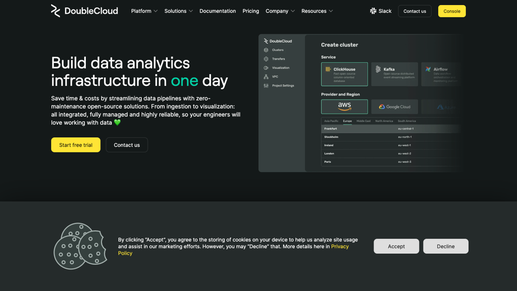Select the ClickHouse service card
This screenshot has height=291, width=517.
point(344,74)
